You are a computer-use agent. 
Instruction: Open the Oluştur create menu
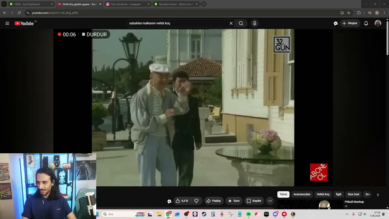click(x=350, y=23)
